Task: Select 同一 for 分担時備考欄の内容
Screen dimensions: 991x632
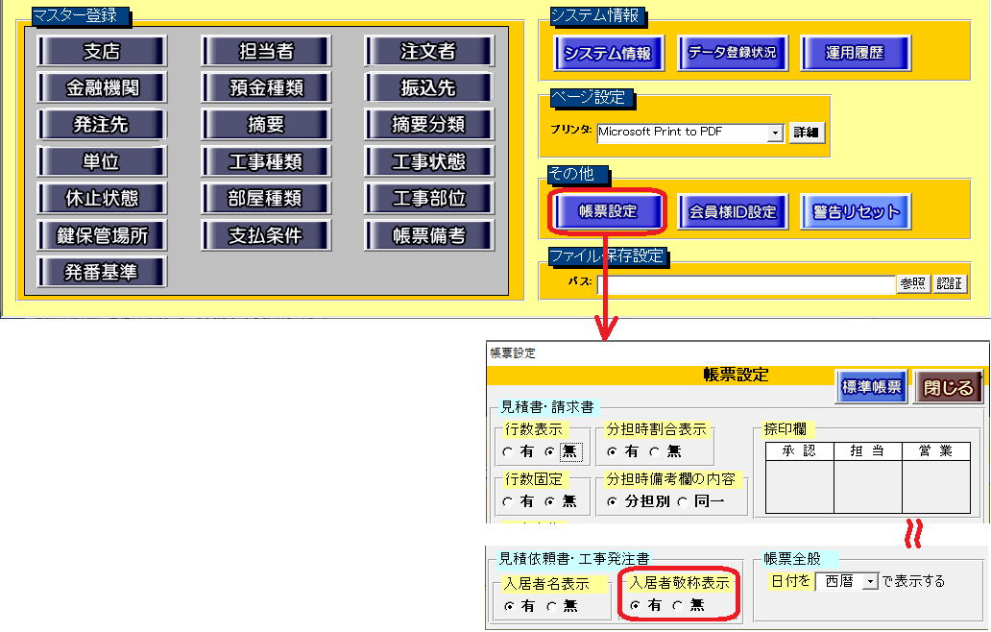Action: 683,501
